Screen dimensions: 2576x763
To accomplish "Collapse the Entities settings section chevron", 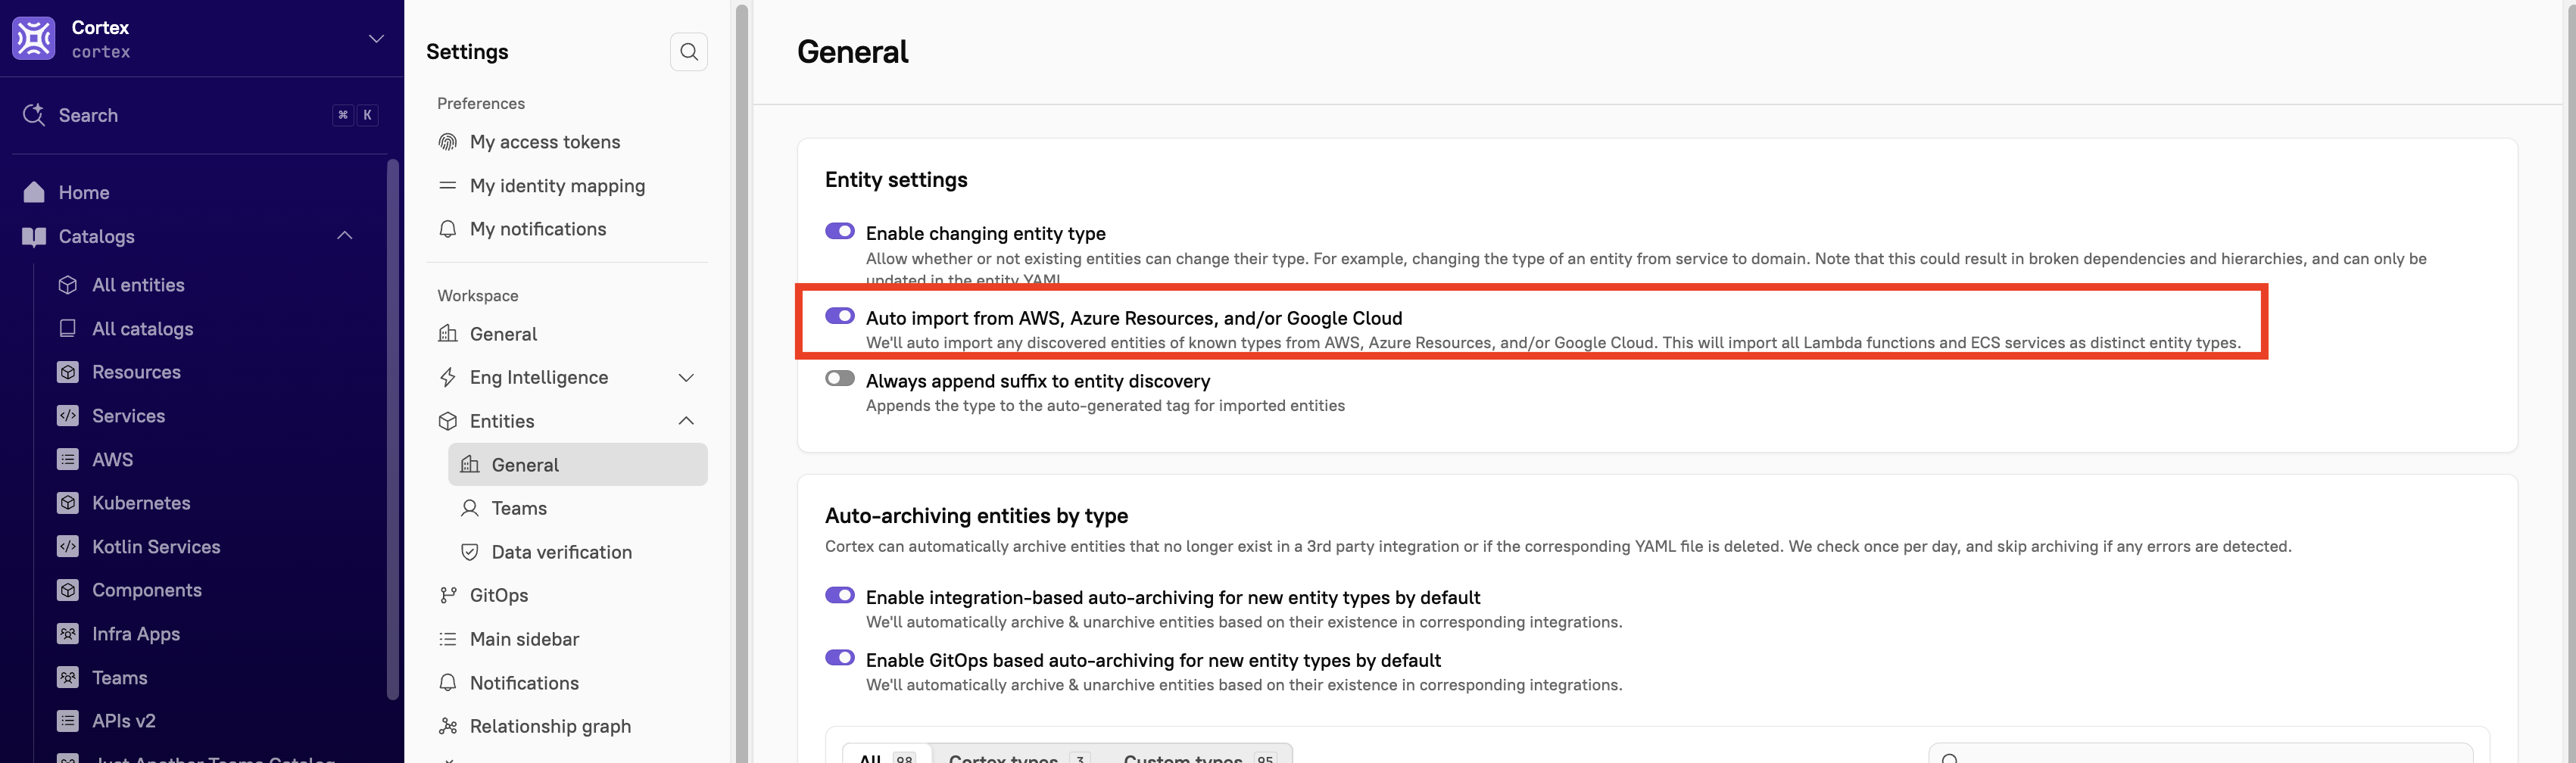I will [x=686, y=421].
